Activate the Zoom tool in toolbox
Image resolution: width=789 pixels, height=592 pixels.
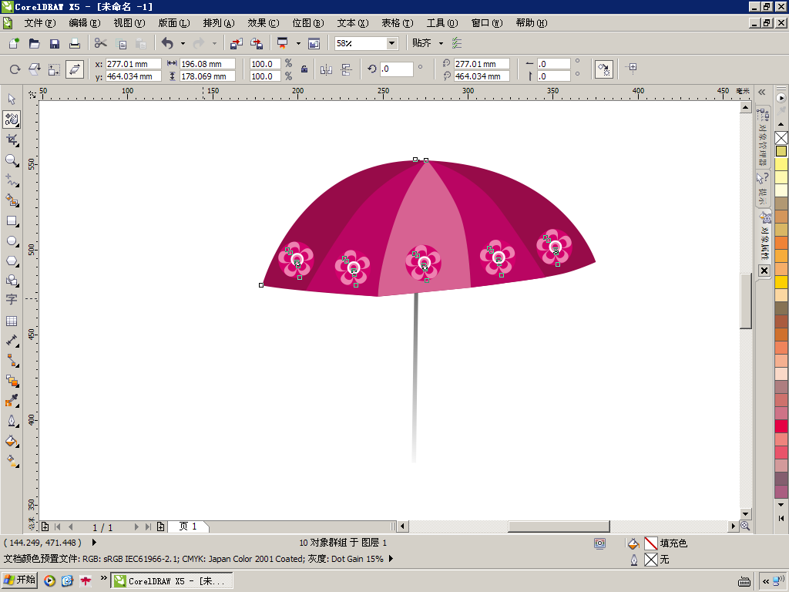(12, 160)
